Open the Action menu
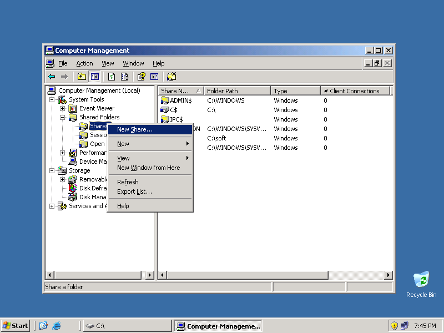Screen dimensions: 444x333 pos(84,63)
